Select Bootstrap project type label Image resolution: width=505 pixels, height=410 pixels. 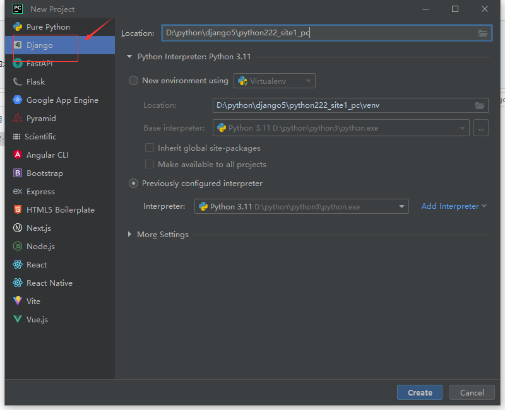45,173
